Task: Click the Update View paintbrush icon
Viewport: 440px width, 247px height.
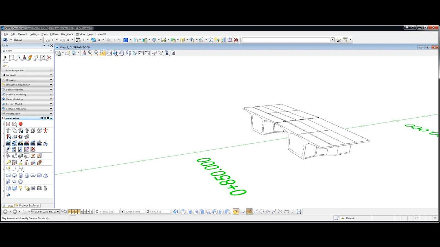Action: [84, 53]
